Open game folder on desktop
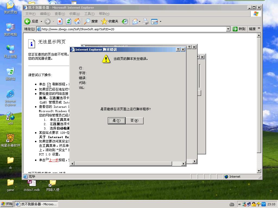 click(11, 185)
